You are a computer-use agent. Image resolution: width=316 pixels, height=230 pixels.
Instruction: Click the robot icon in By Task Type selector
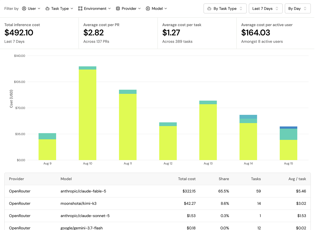(x=209, y=9)
